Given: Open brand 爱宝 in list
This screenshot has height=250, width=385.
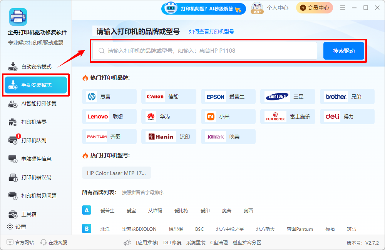Looking at the screenshot, I should pyautogui.click(x=131, y=210).
